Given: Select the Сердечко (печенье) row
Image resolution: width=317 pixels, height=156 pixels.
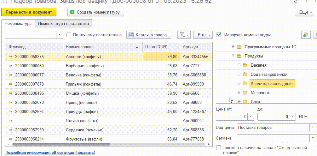Looking at the screenshot, I should click(109, 130).
